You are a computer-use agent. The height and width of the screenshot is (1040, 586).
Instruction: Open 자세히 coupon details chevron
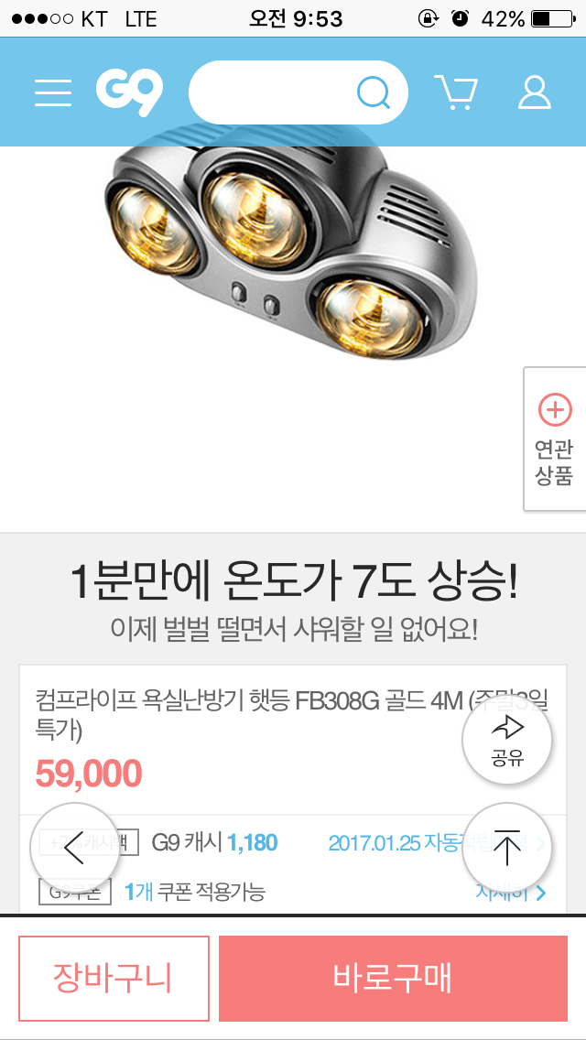(x=512, y=893)
